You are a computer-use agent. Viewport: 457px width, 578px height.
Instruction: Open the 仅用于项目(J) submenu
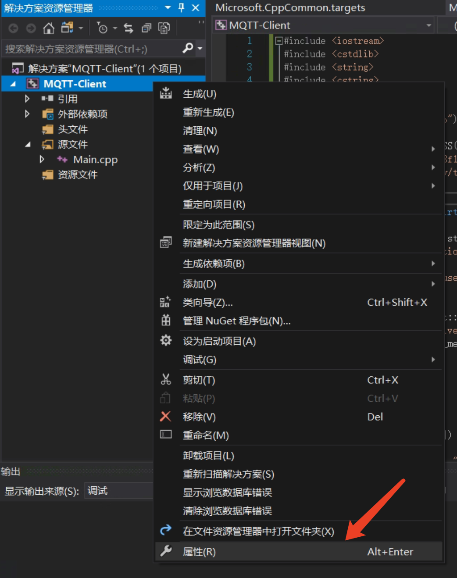pyautogui.click(x=299, y=186)
